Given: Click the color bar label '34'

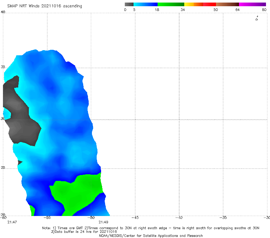Looking at the screenshot, I should (183, 10).
